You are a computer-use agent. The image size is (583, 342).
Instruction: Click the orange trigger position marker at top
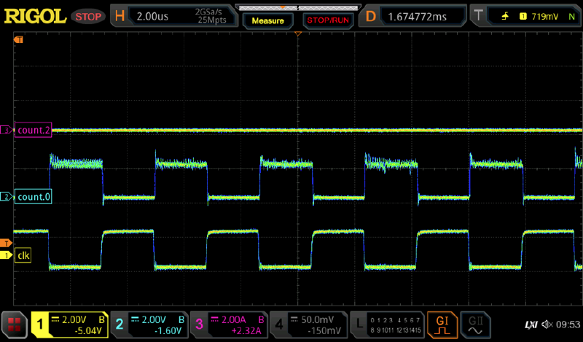coord(297,35)
